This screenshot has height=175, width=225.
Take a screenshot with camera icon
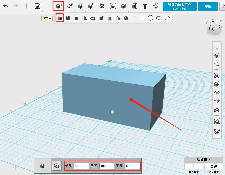[217, 110]
